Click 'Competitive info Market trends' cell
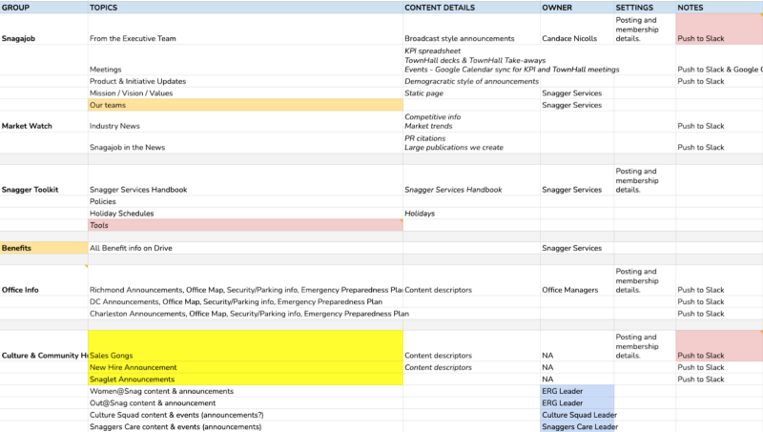Viewport: 763px width, 432px height. tap(471, 122)
